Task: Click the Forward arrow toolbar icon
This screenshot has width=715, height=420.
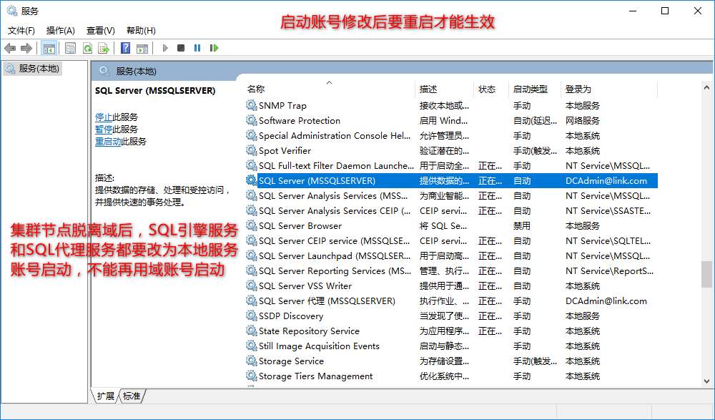Action: click(x=26, y=48)
